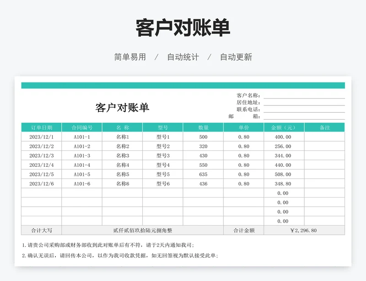Image resolution: width=366 pixels, height=281 pixels.
Task: Select contract number A101-3
Action: click(x=82, y=155)
